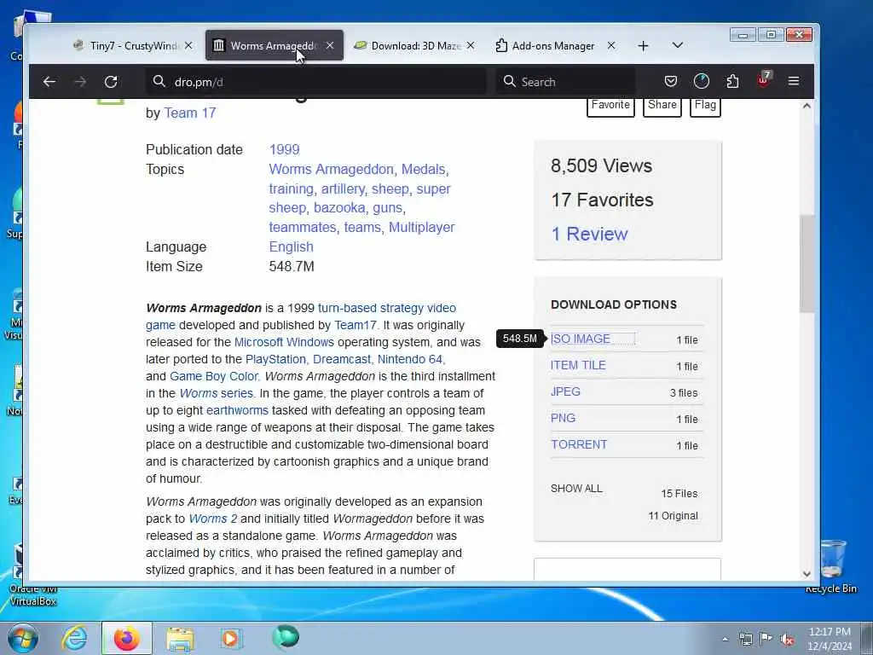Open the Team 17 author link
The width and height of the screenshot is (873, 655).
click(190, 113)
